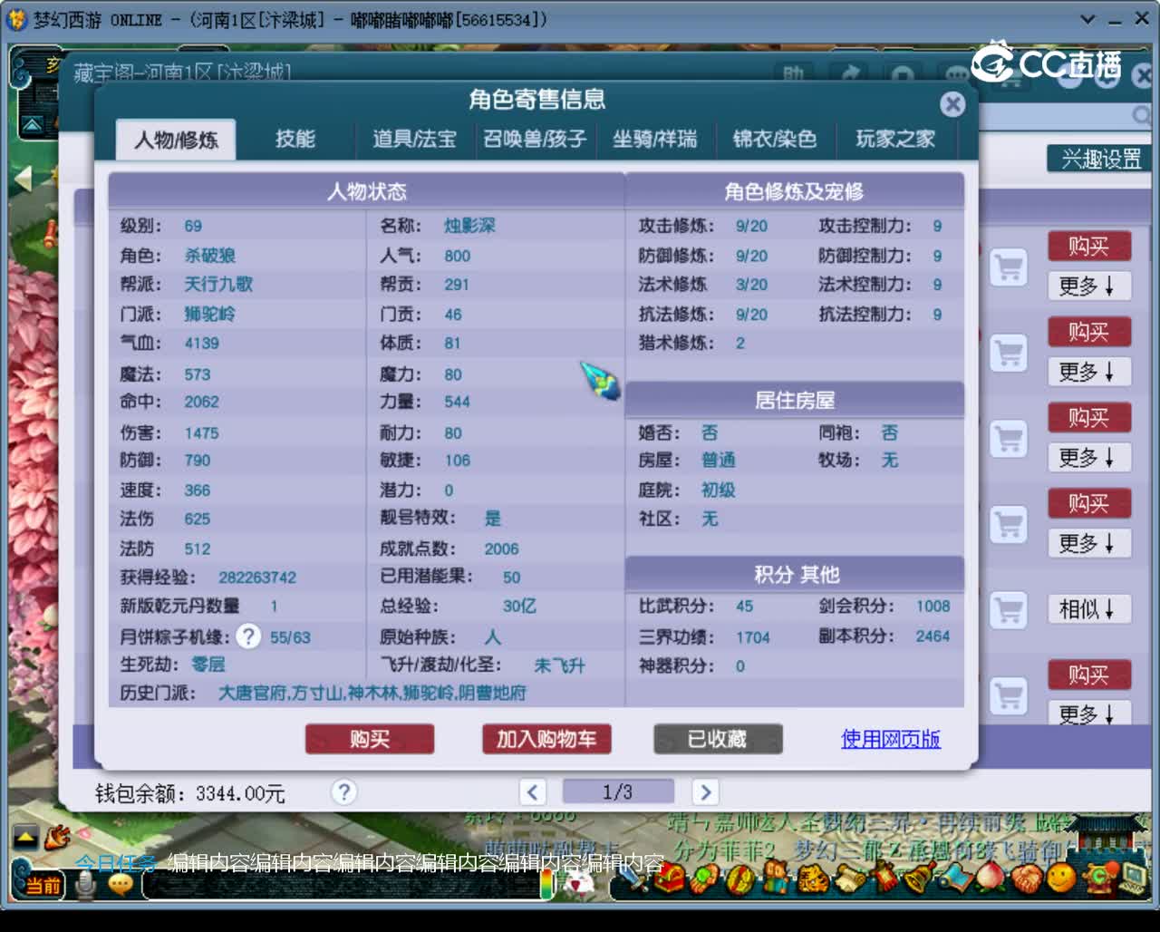Image resolution: width=1160 pixels, height=932 pixels.
Task: Open 兴趣设置 in 藏宝阁 window
Action: [x=1100, y=160]
